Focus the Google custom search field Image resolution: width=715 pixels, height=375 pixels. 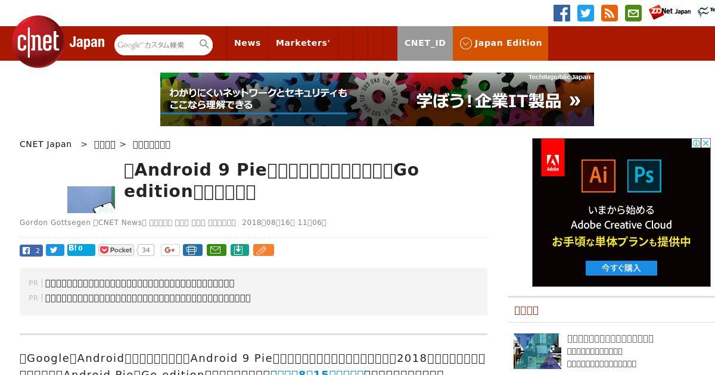click(x=156, y=45)
